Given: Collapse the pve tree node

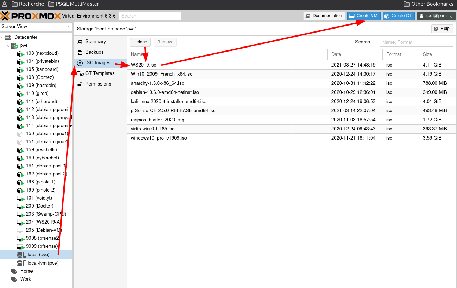Looking at the screenshot, I should [x=8, y=45].
